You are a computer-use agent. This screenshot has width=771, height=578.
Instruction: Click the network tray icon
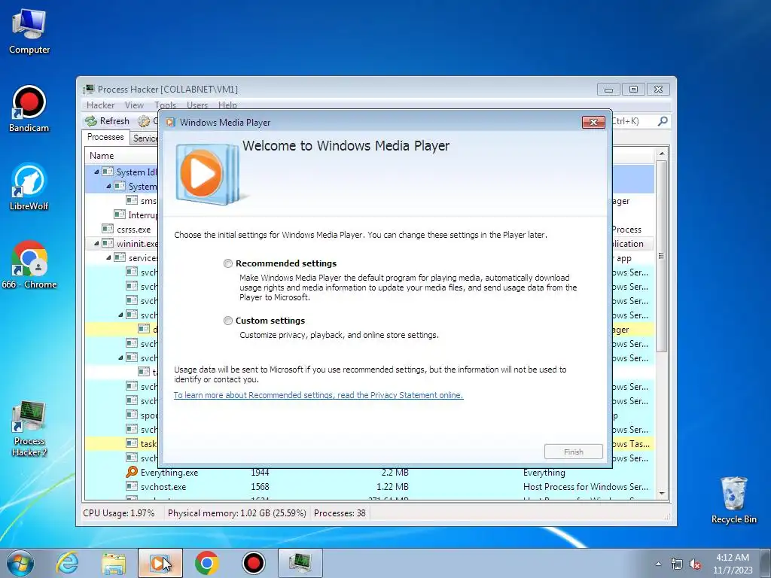(677, 564)
